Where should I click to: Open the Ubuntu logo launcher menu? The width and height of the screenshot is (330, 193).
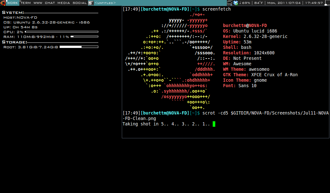[x=3, y=3]
